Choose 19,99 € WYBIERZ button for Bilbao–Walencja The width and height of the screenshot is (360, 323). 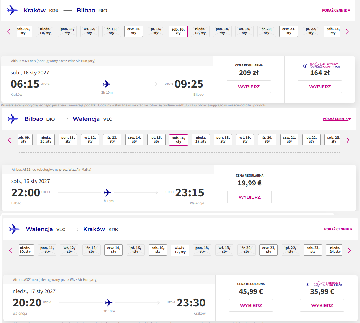(250, 197)
